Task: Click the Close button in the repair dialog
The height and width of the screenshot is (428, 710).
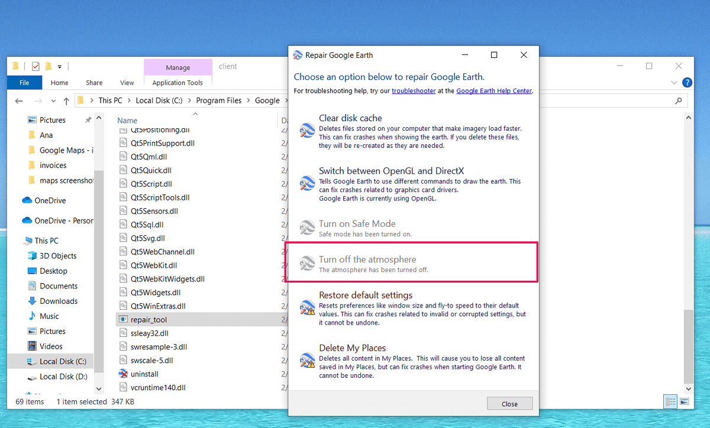Action: tap(509, 403)
